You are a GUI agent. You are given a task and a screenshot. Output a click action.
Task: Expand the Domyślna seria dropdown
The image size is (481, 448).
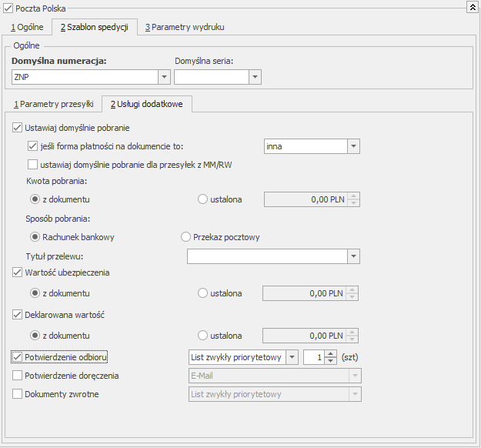pos(255,77)
